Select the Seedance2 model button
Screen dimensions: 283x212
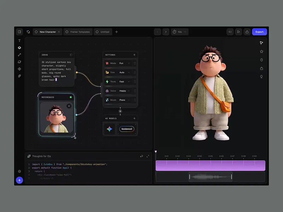127,129
